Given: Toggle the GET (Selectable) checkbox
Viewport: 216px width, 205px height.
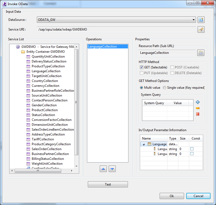Looking at the screenshot, I should (x=141, y=67).
